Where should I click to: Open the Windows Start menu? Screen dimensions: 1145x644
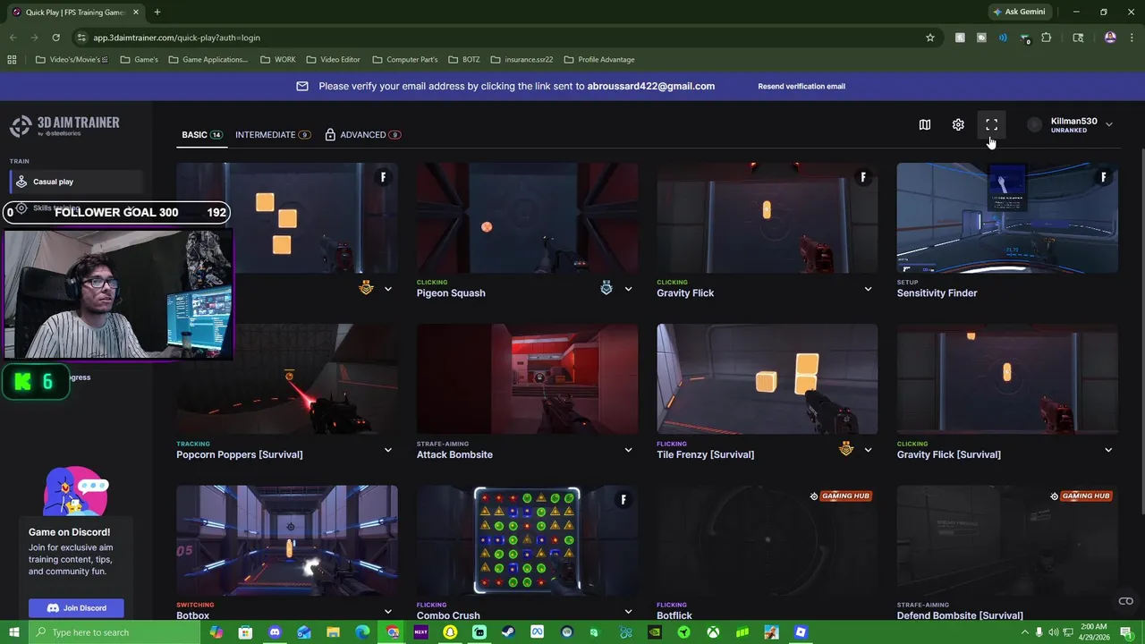click(13, 632)
